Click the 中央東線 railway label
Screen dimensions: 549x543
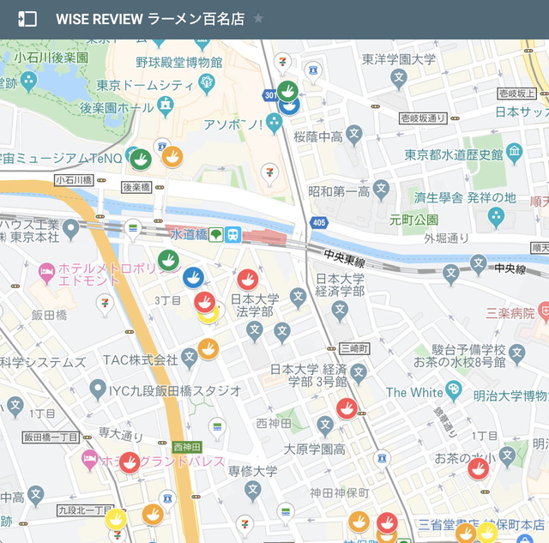pyautogui.click(x=345, y=258)
